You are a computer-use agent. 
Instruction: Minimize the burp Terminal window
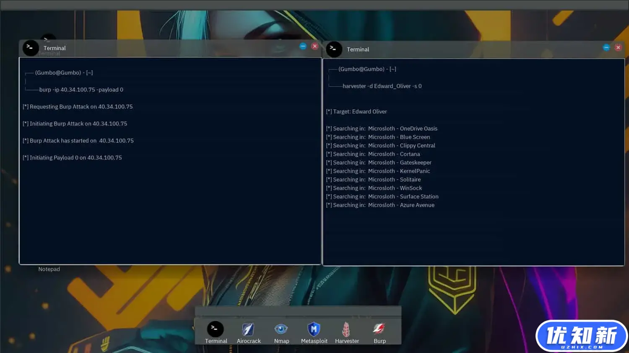303,46
